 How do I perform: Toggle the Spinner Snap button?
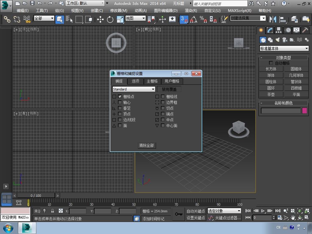point(213,19)
